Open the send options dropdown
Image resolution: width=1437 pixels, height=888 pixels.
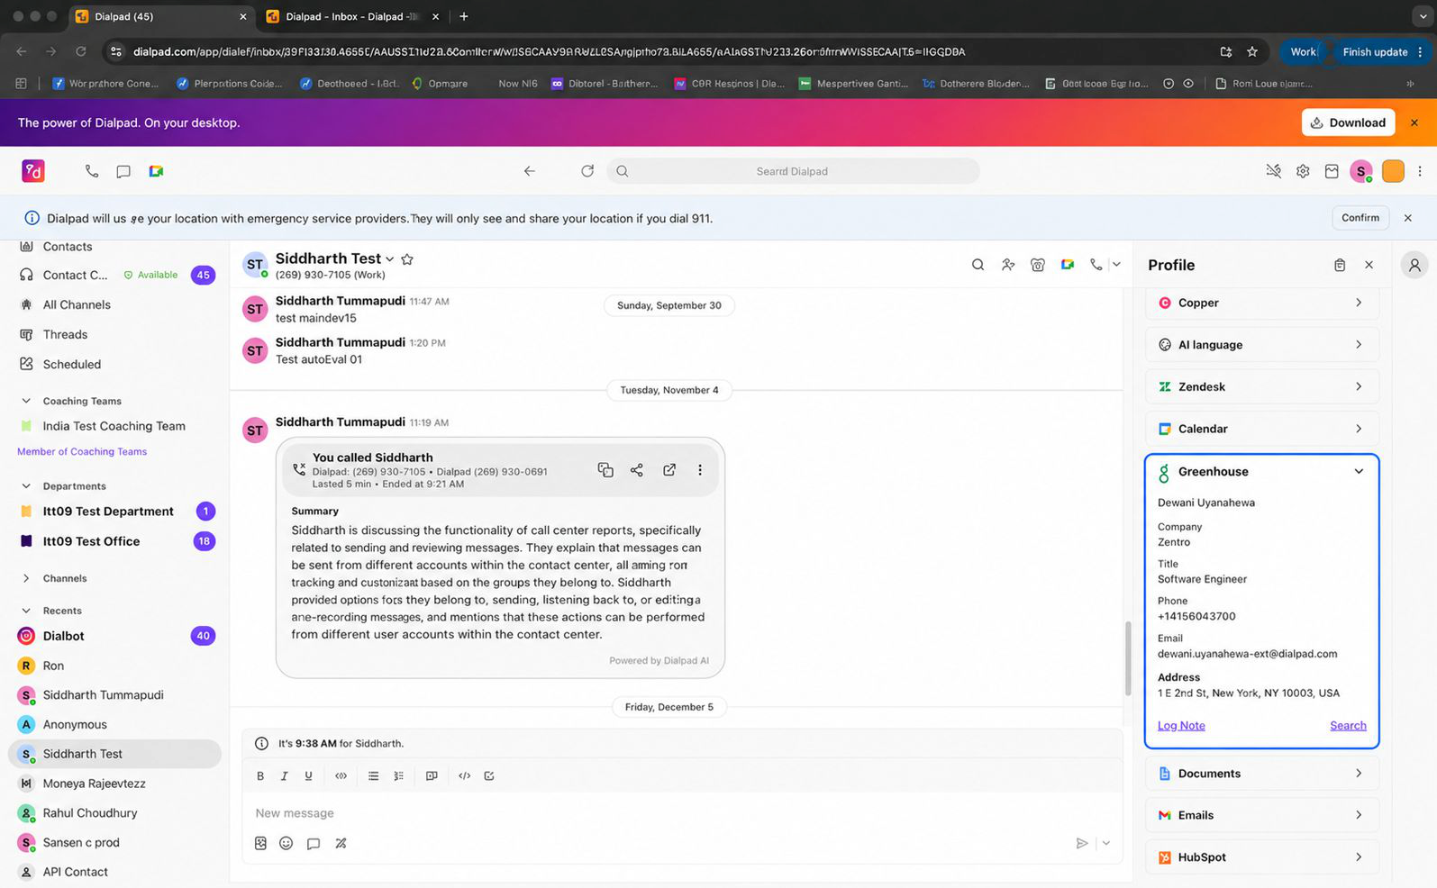(x=1105, y=843)
